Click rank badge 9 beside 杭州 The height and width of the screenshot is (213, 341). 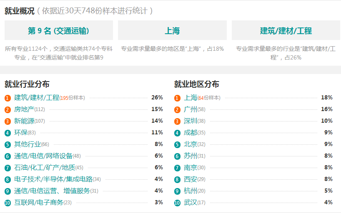tap(177, 191)
